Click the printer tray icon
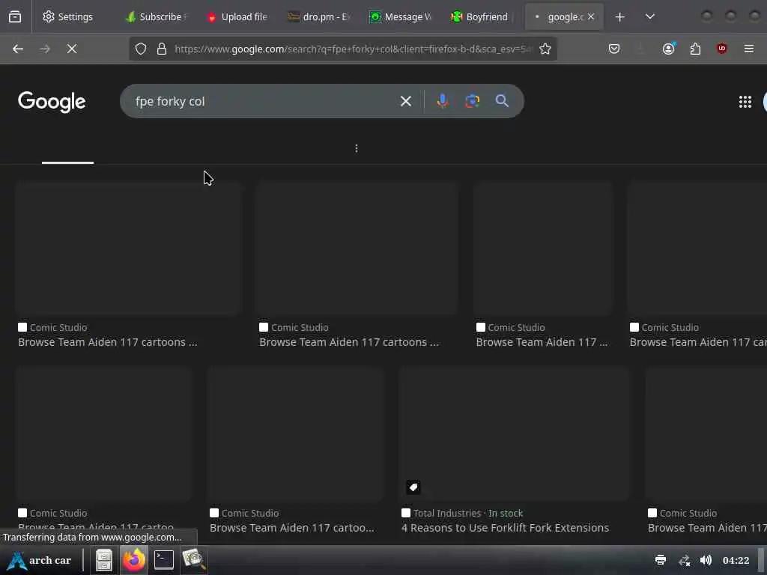This screenshot has width=767, height=575. point(661,560)
